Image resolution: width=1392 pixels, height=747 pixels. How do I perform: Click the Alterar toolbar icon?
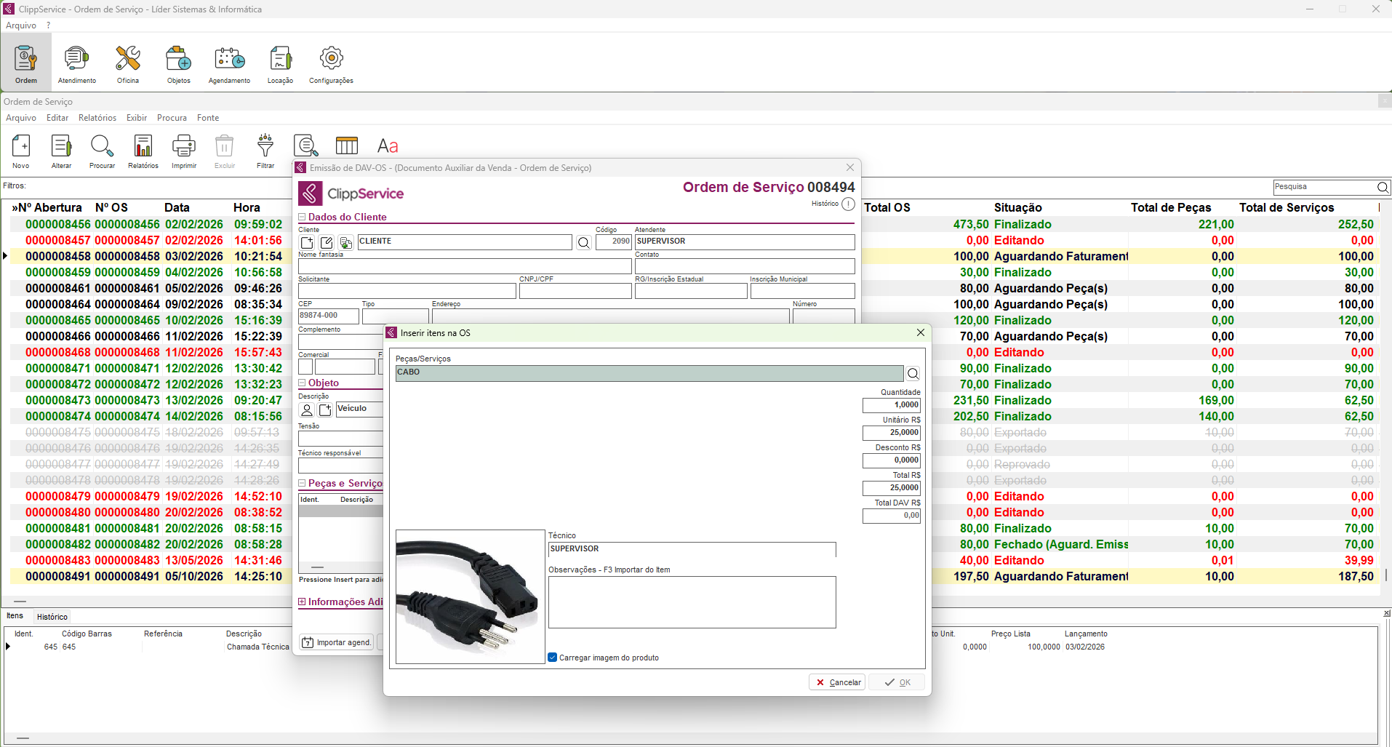pyautogui.click(x=62, y=151)
